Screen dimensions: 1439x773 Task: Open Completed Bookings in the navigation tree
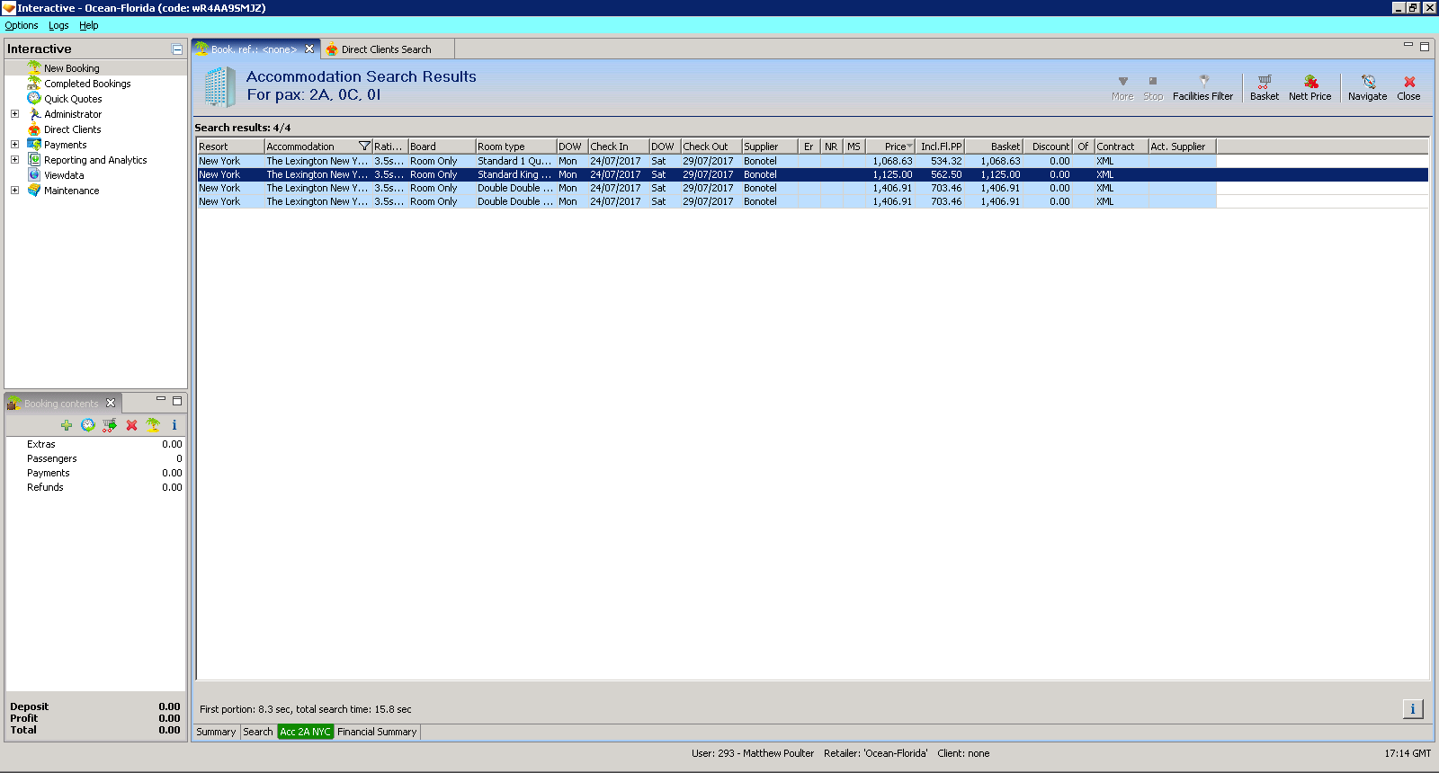[x=87, y=84]
